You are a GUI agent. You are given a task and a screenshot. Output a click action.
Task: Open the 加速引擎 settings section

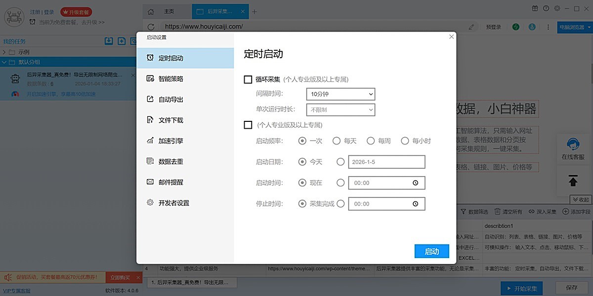point(170,141)
